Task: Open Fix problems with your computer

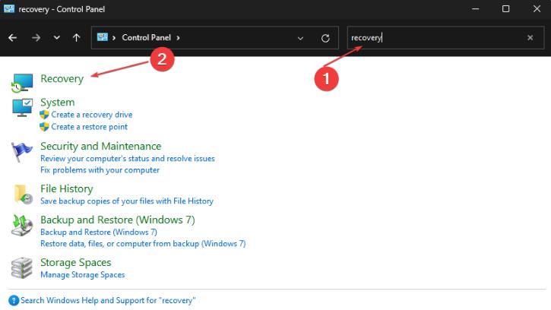Action: (x=100, y=170)
